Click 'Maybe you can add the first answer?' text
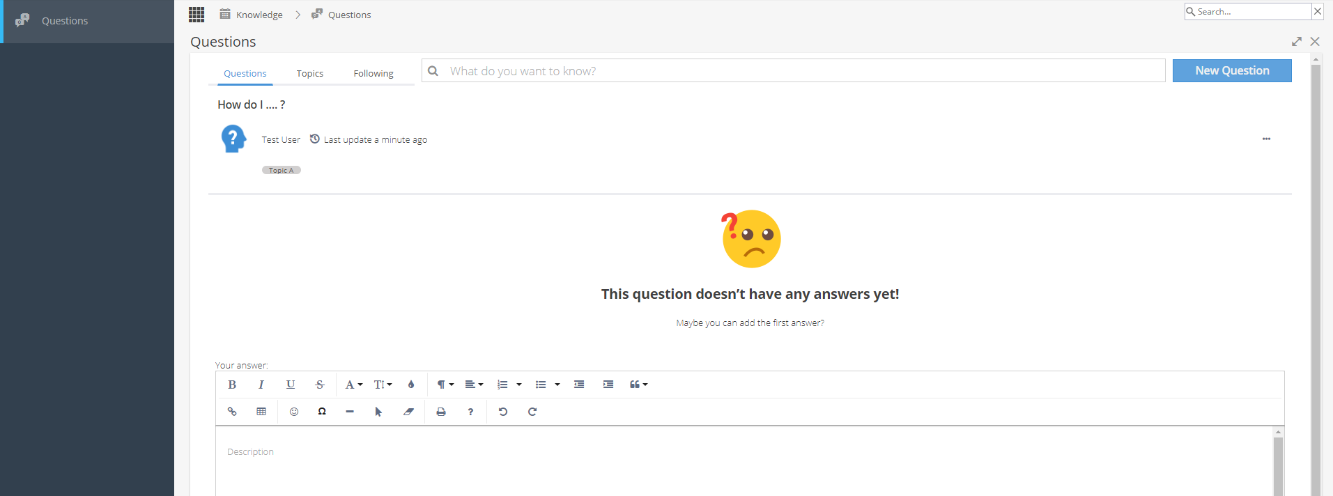Viewport: 1333px width, 496px height. (750, 323)
